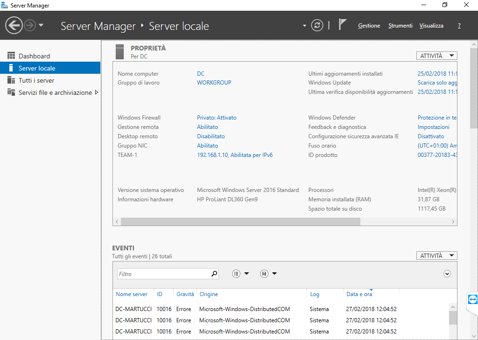
Task: Click the back navigation arrow
Action: tap(14, 25)
